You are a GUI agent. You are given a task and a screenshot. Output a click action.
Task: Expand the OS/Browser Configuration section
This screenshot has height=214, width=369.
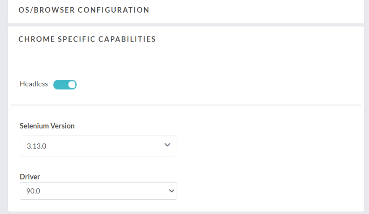[x=84, y=10]
